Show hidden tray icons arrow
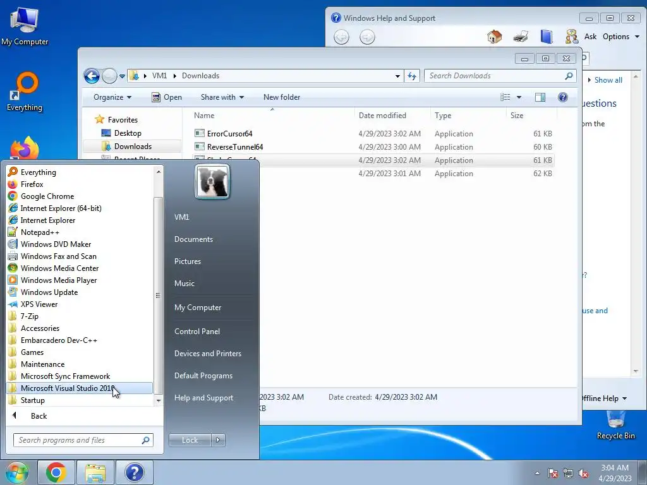This screenshot has height=485, width=647. [x=537, y=473]
